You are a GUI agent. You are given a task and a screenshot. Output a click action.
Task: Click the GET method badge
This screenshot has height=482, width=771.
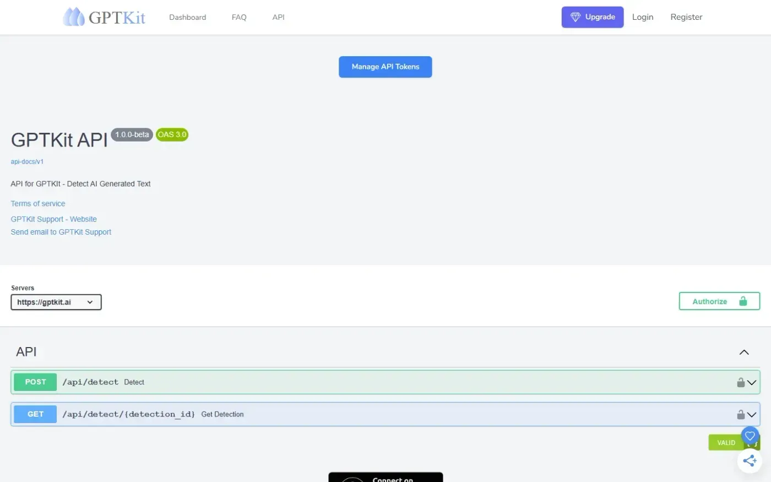[x=35, y=414]
